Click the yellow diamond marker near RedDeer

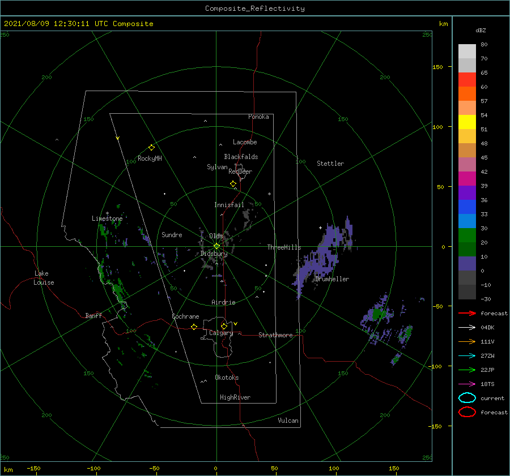pos(233,184)
